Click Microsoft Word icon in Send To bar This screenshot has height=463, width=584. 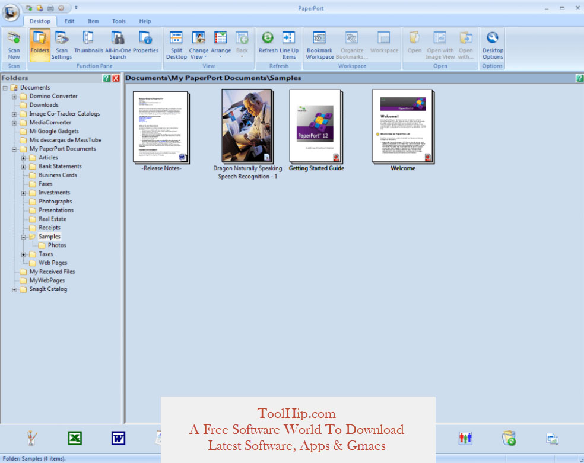(x=119, y=438)
